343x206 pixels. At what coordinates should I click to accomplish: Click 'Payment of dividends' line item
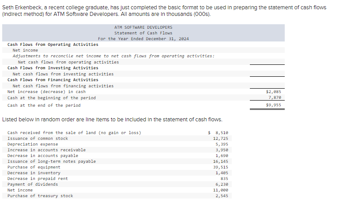pyautogui.click(x=33, y=184)
